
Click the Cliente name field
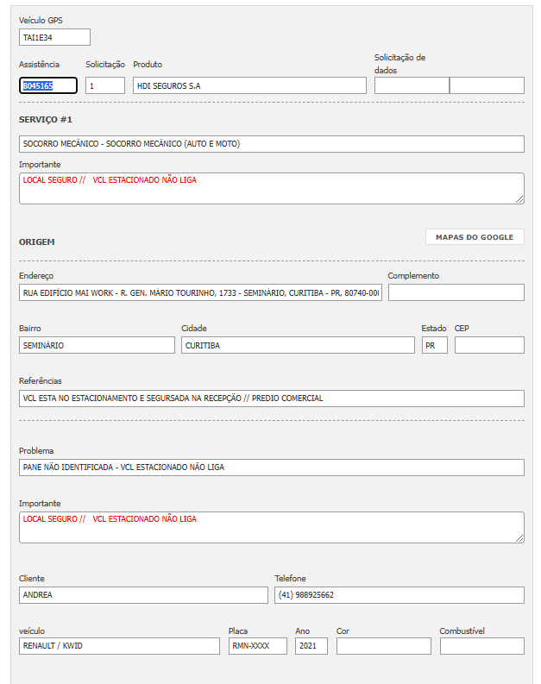click(x=143, y=595)
